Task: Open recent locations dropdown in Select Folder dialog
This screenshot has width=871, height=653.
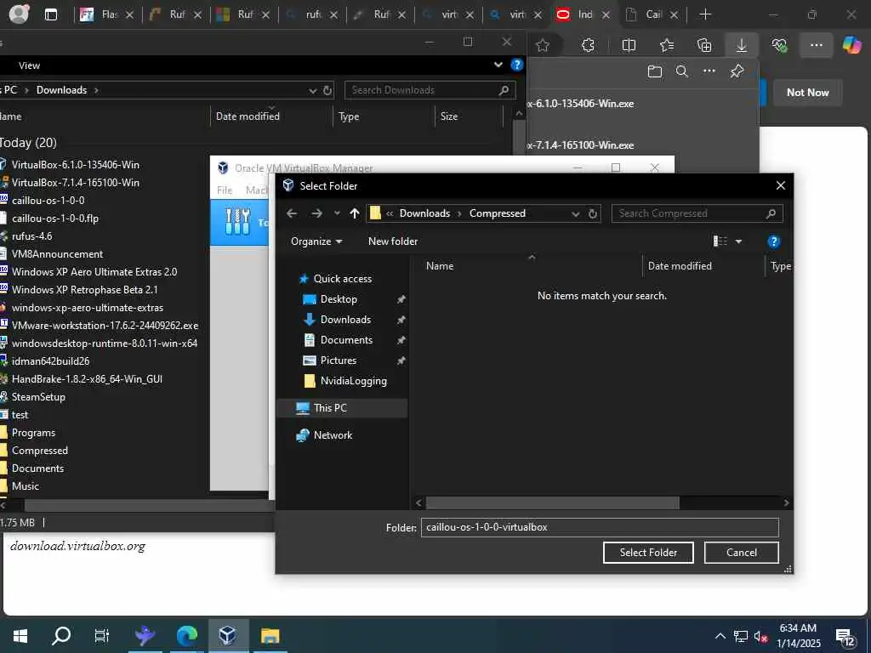Action: coord(337,213)
